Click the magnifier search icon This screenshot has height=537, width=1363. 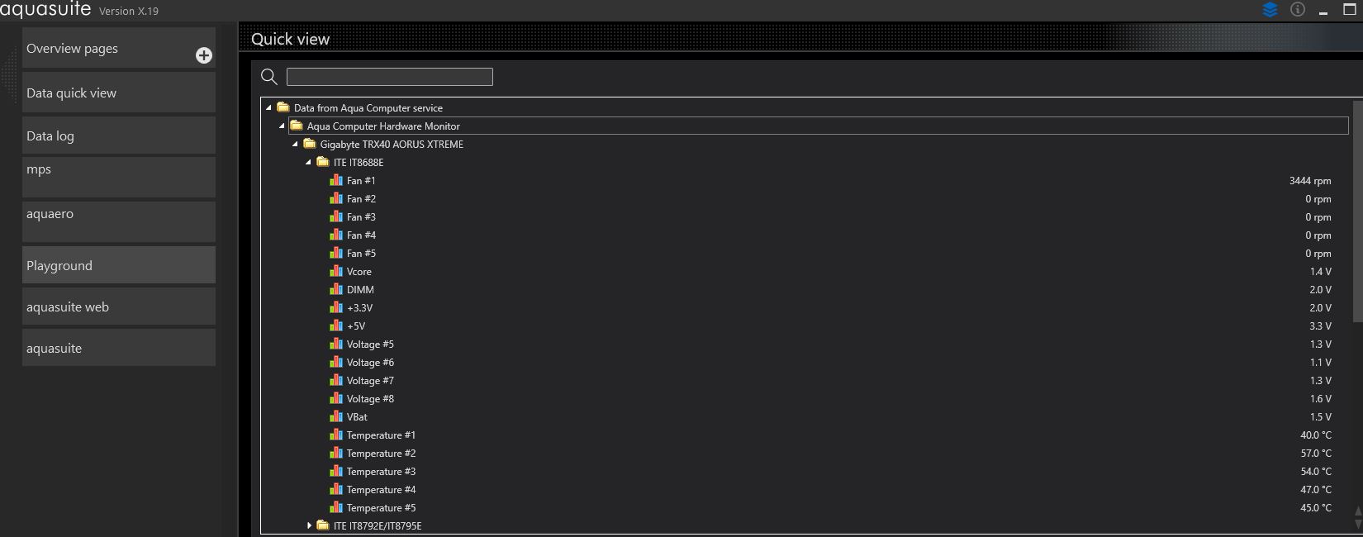269,77
